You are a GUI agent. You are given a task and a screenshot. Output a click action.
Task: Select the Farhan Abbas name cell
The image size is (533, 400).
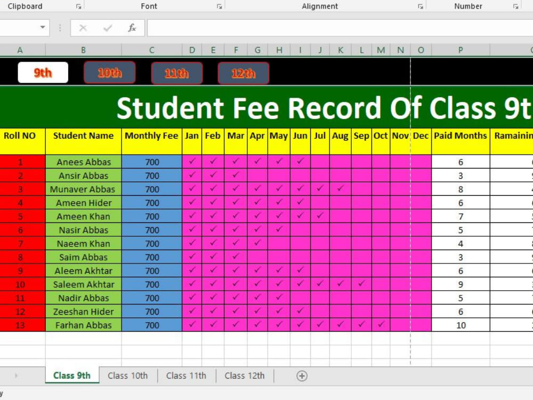(83, 325)
